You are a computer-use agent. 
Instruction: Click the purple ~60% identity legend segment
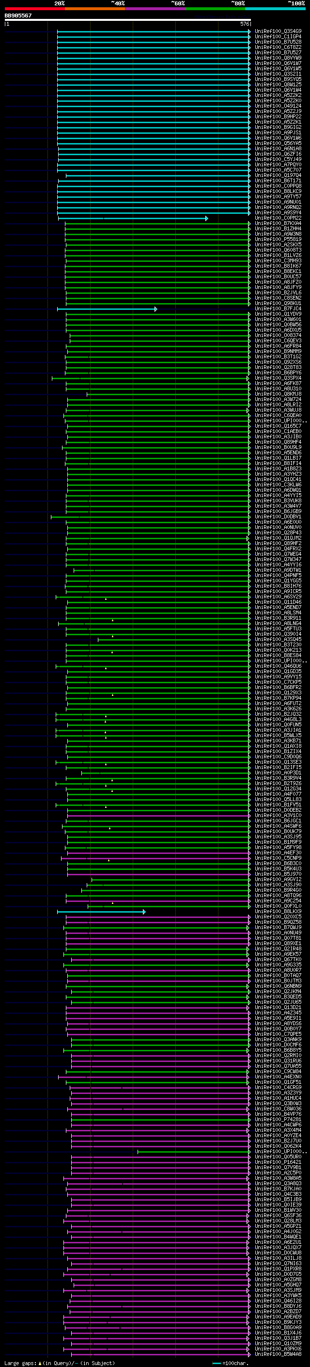pos(155,9)
